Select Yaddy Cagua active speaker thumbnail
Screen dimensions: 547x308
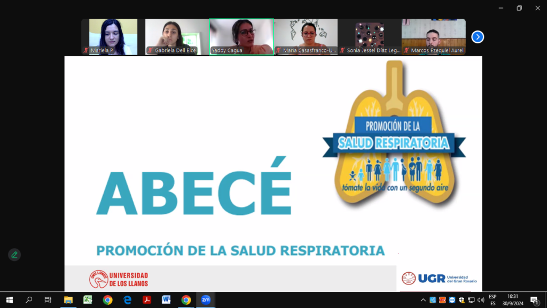241,37
